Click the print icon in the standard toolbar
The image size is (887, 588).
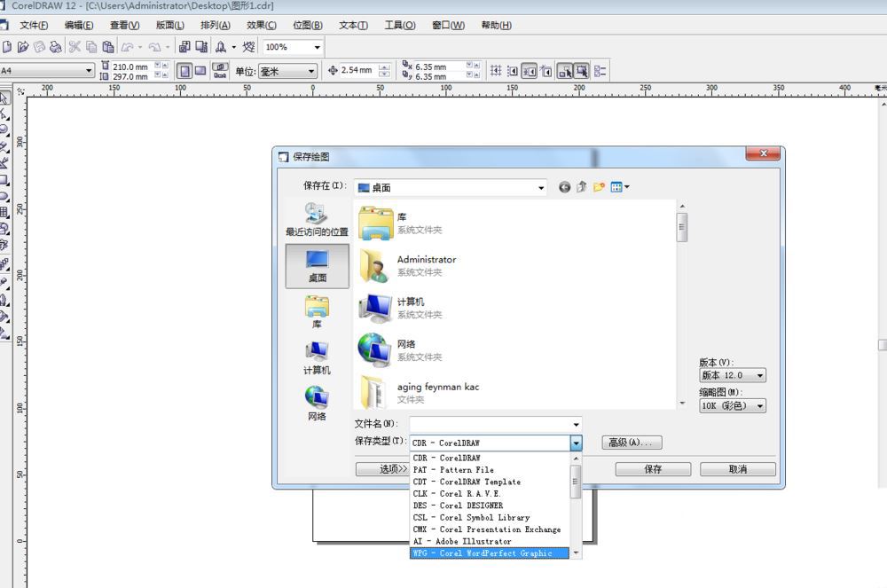[x=57, y=47]
